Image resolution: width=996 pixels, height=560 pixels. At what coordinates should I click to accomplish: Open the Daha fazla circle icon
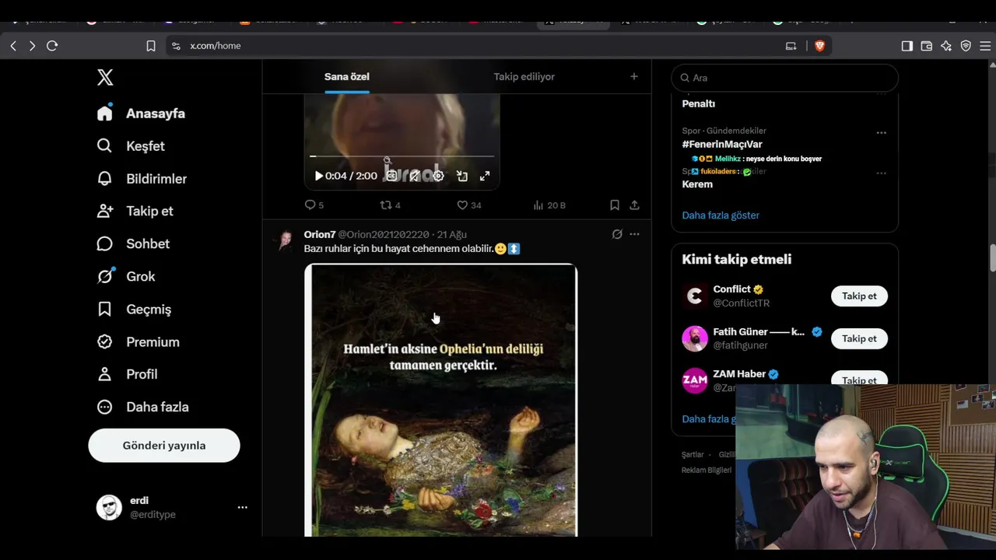[105, 407]
